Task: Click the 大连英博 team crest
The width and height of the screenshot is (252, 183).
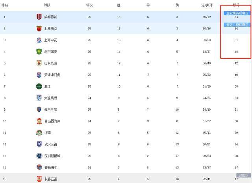Action: click(39, 98)
